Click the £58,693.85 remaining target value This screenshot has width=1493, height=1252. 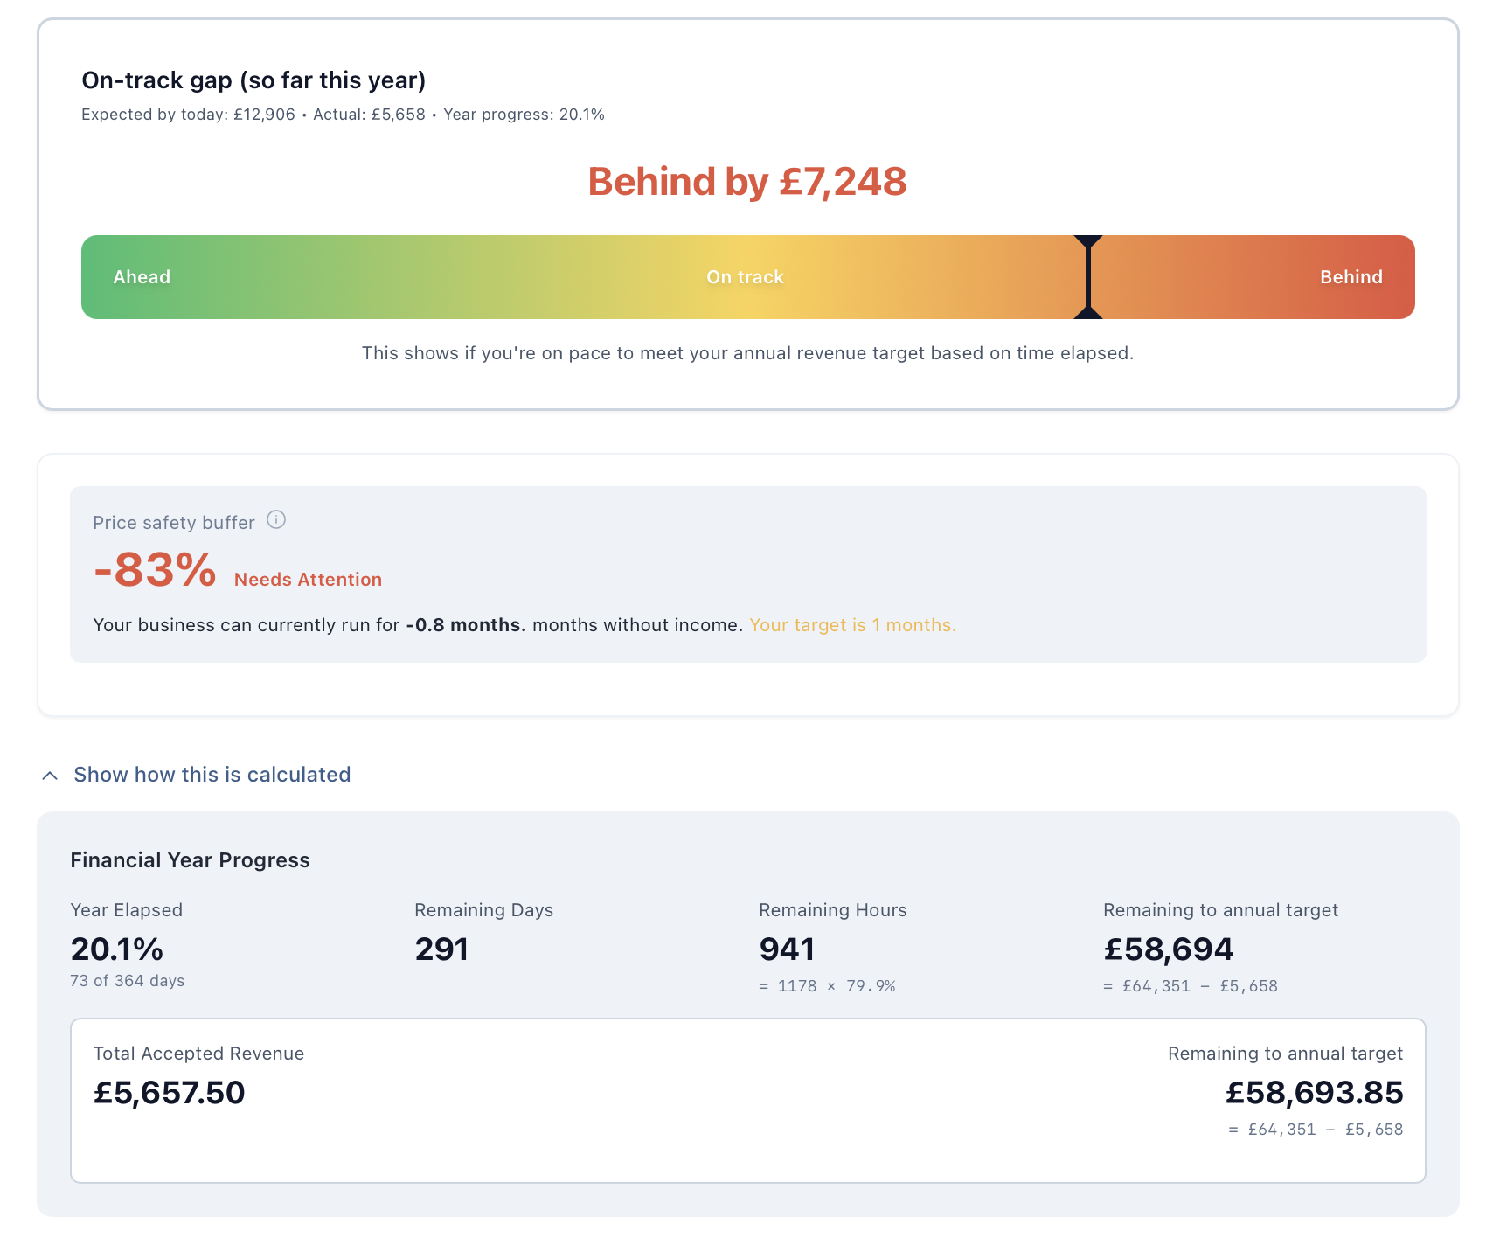pos(1315,1092)
